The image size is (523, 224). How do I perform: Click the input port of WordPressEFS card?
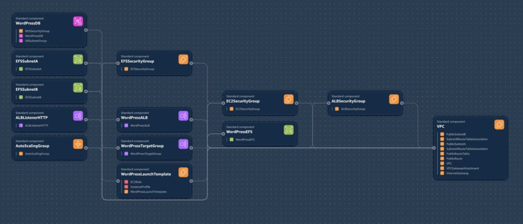pos(223,134)
